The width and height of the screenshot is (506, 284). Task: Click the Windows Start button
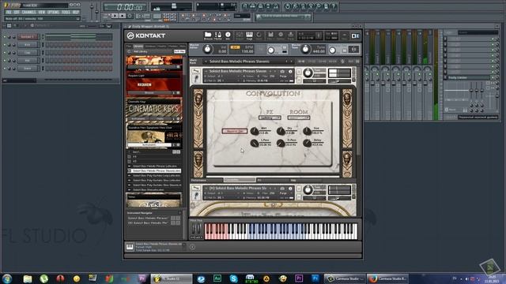coord(7,278)
